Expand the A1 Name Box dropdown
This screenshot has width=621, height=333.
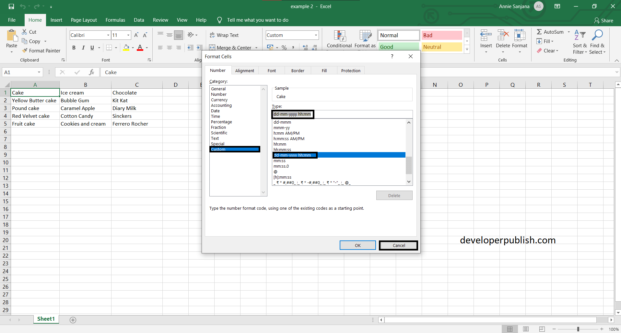[x=39, y=72]
